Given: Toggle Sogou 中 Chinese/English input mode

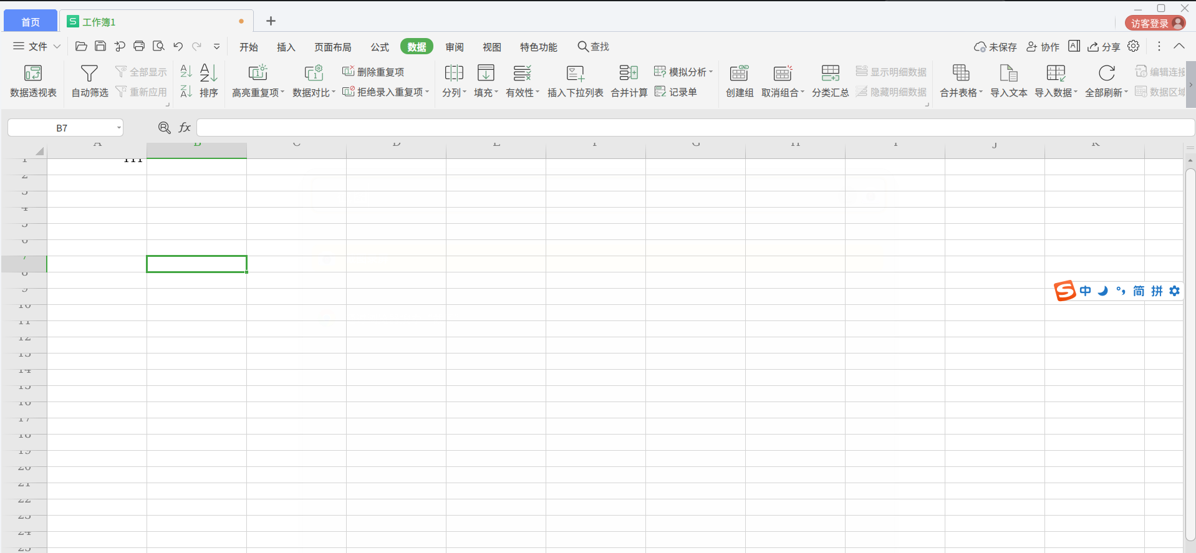Looking at the screenshot, I should 1086,291.
